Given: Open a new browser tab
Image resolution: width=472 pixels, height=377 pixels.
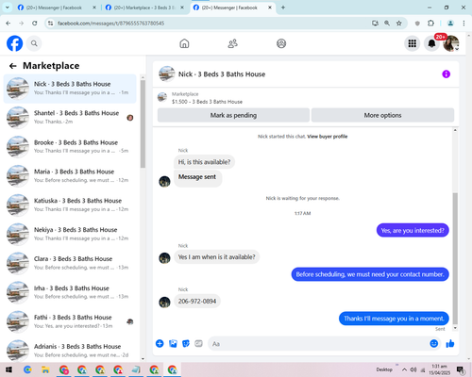Looking at the screenshot, I should (x=283, y=8).
